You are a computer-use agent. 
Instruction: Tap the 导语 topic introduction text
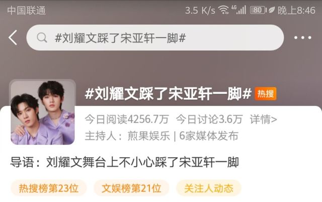(124, 162)
